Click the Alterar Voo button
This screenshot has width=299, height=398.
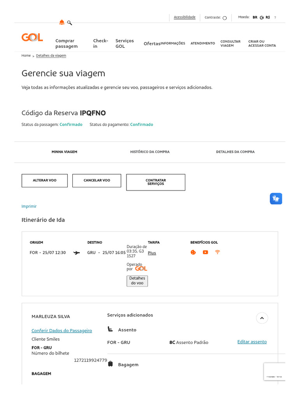pos(45,180)
